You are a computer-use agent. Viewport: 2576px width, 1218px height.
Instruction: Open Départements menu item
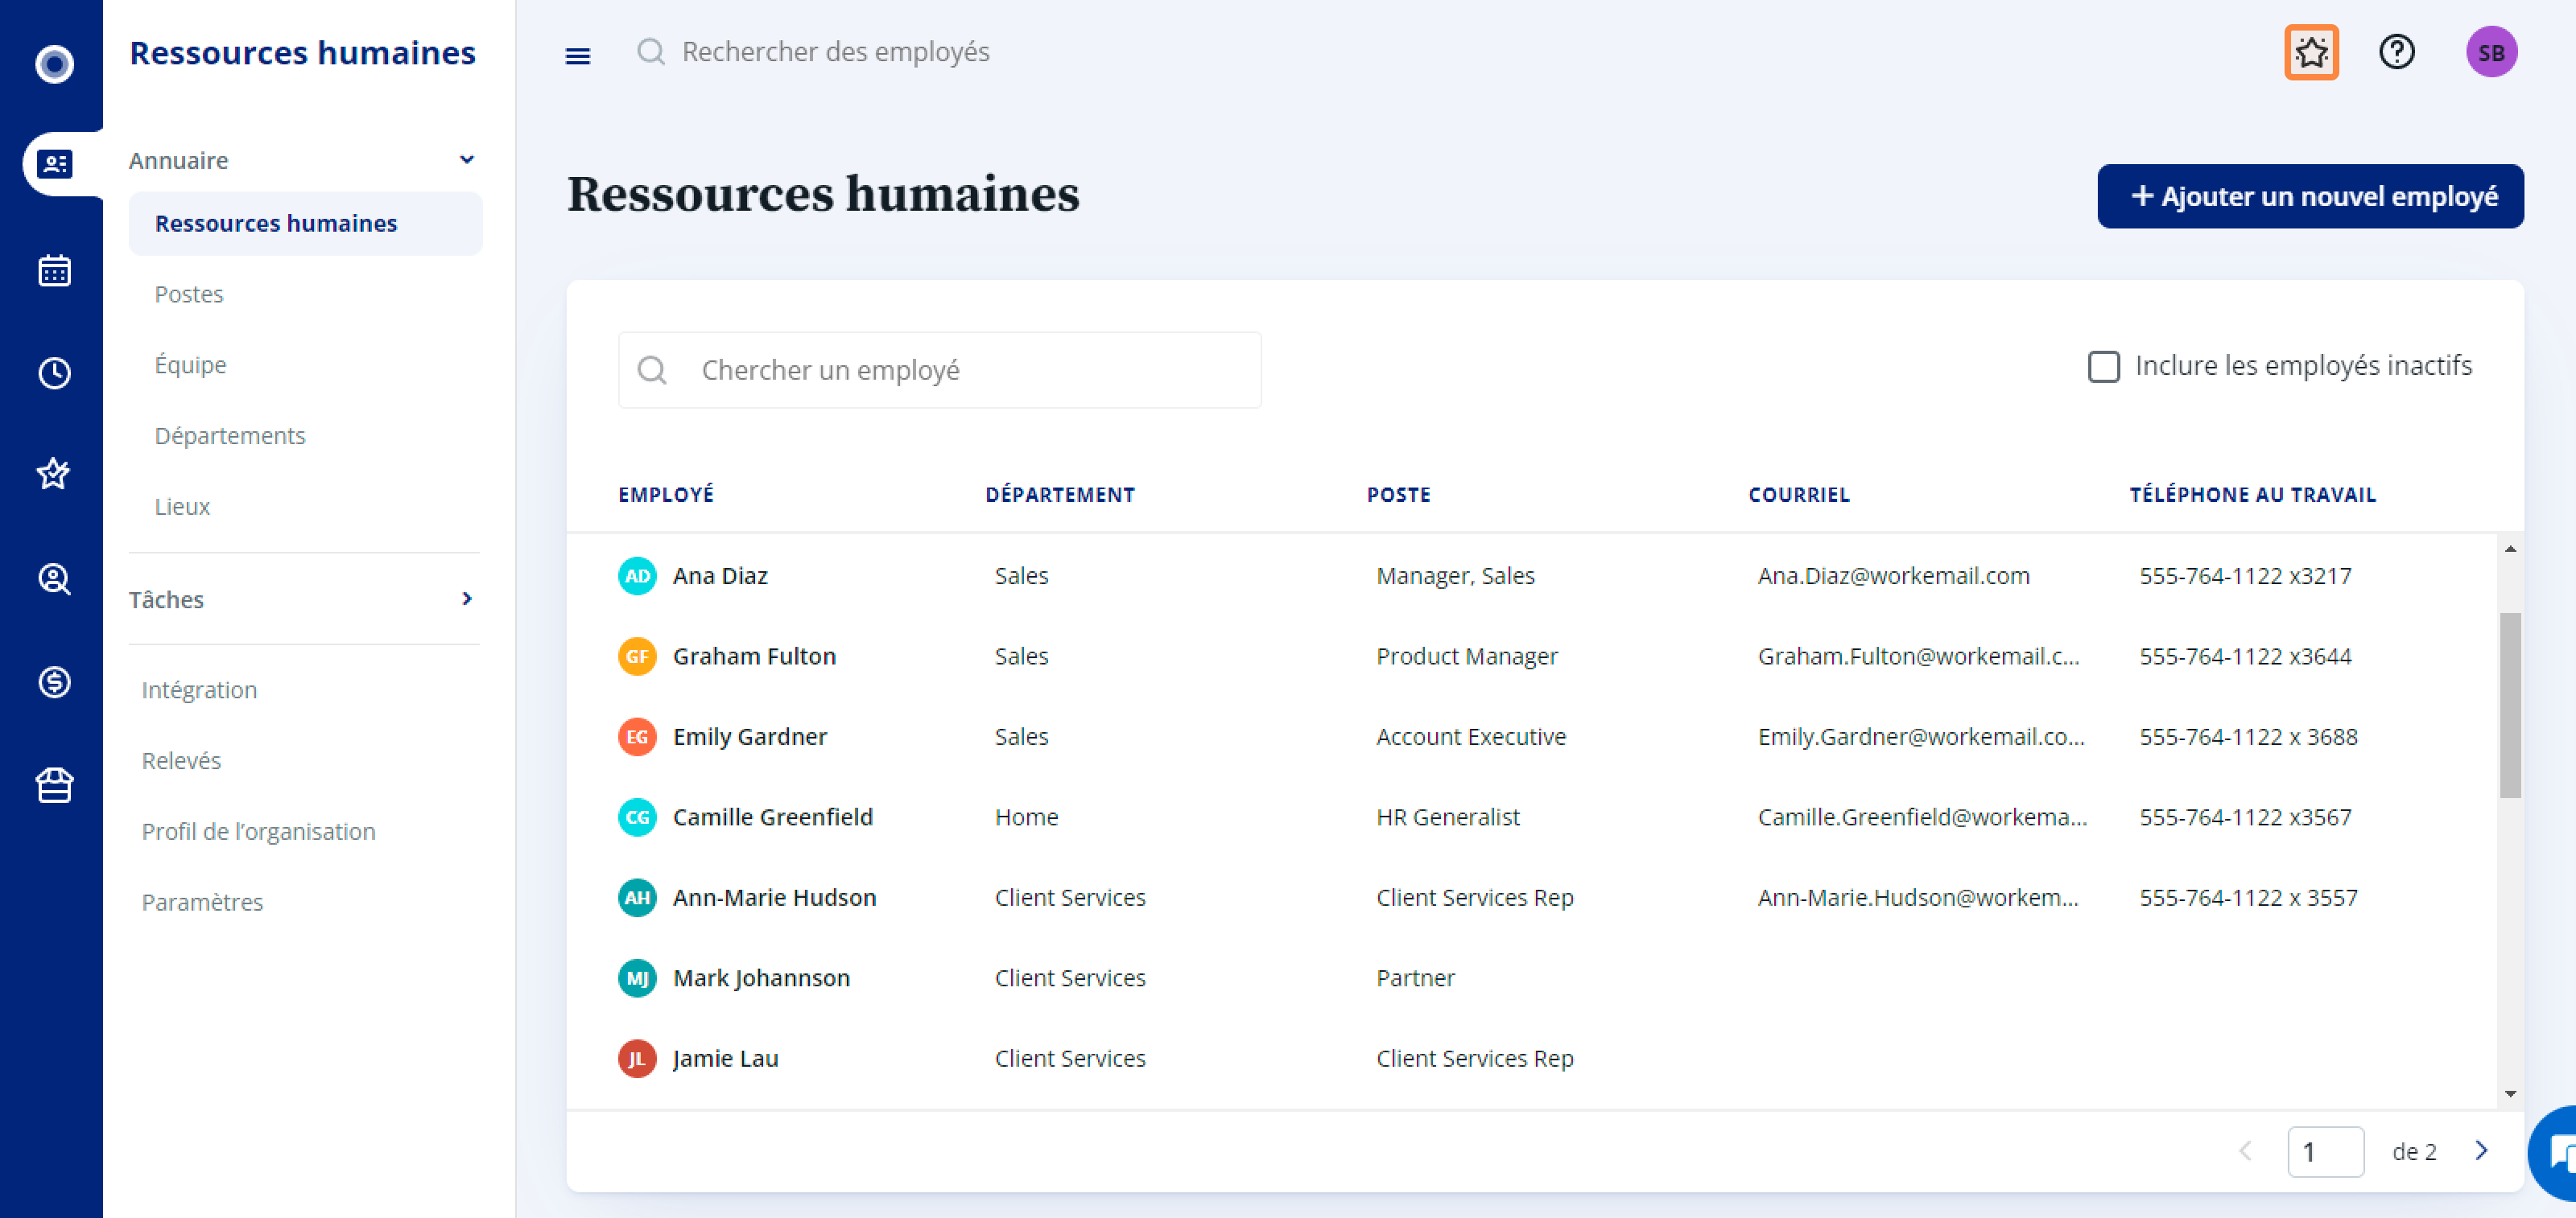tap(230, 436)
